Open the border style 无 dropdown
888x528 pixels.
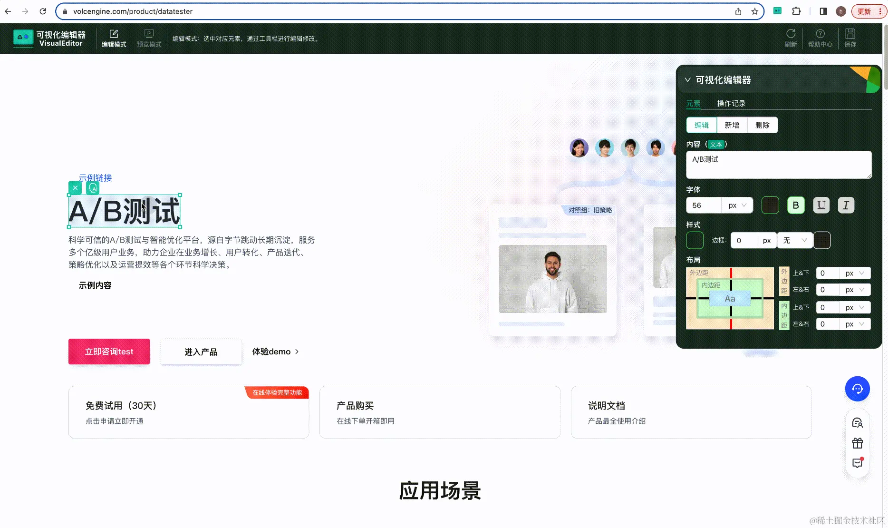[x=794, y=240]
